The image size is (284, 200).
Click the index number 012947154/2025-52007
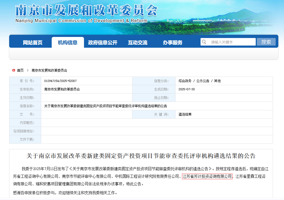[60, 81]
